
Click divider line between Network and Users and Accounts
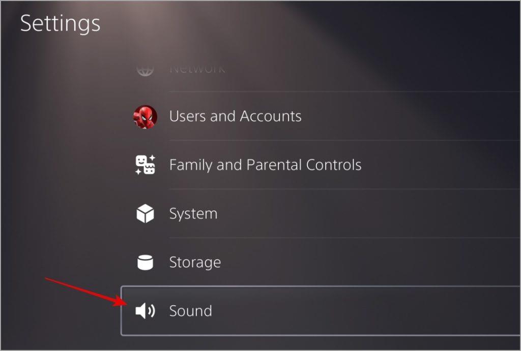[x=344, y=91]
